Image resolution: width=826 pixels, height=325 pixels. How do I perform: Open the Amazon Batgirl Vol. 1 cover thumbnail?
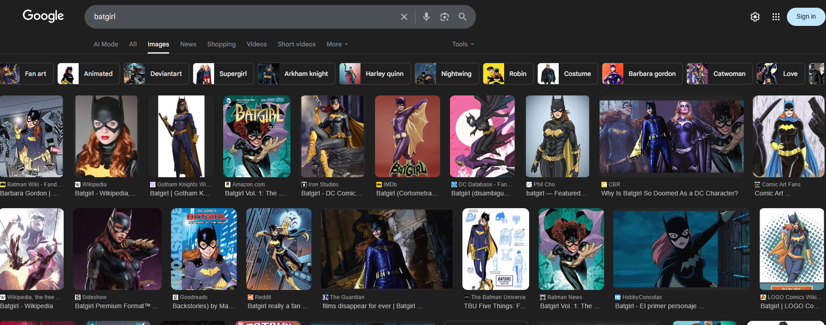[257, 136]
